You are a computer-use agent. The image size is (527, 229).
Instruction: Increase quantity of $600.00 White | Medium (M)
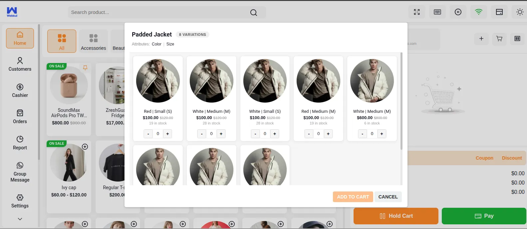point(382,134)
